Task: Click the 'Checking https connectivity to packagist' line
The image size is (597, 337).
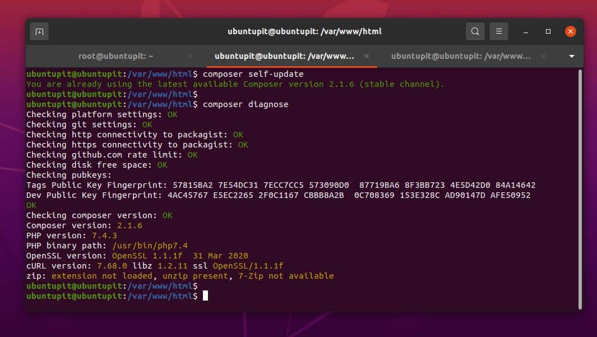Action: tap(137, 145)
